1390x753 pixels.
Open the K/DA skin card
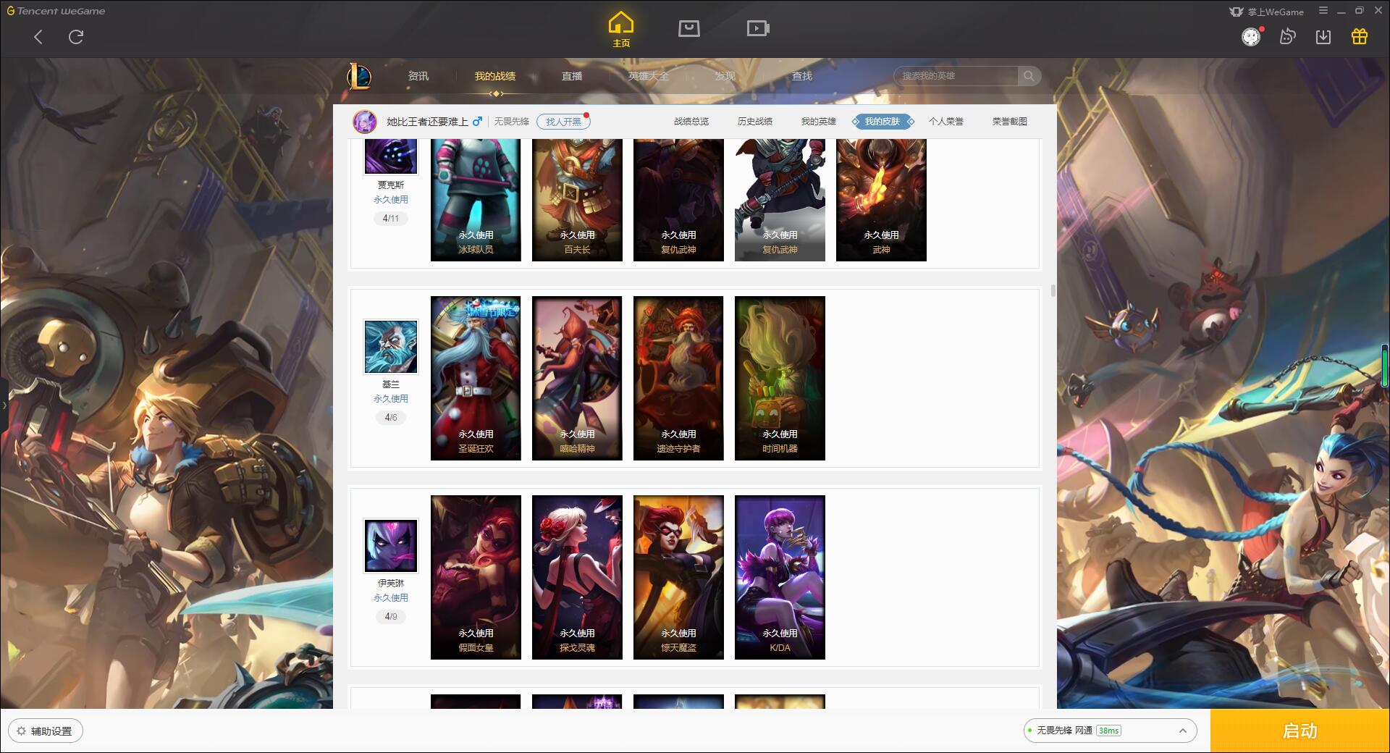(x=780, y=577)
